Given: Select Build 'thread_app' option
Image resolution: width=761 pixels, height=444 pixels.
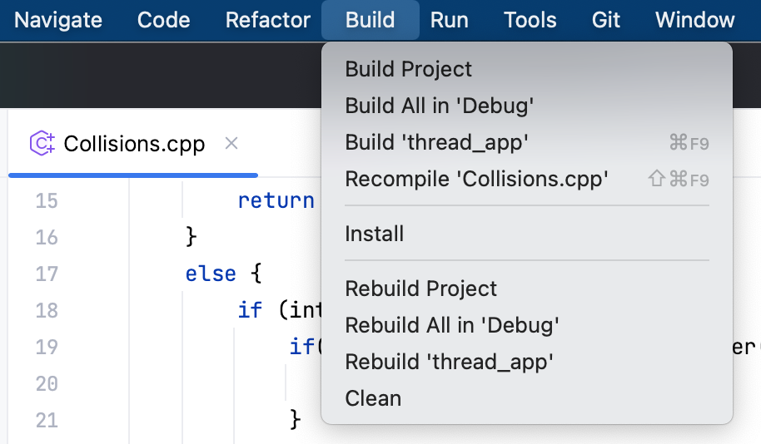Looking at the screenshot, I should point(437,142).
